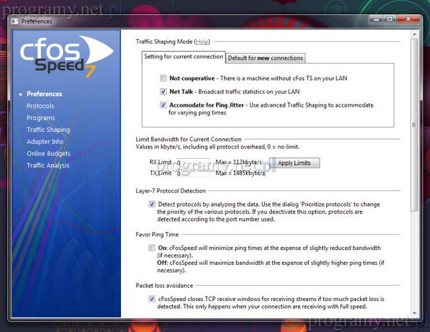The height and width of the screenshot is (332, 430).
Task: Click the cFosSpeed logo in sidebar
Action: [x=65, y=57]
